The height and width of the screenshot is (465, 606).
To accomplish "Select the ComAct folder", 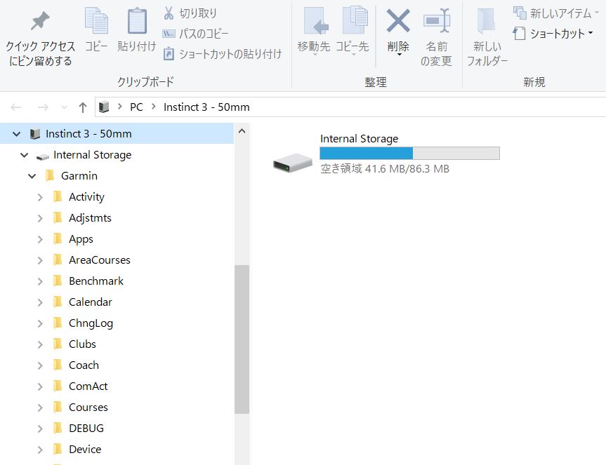I will tap(88, 386).
